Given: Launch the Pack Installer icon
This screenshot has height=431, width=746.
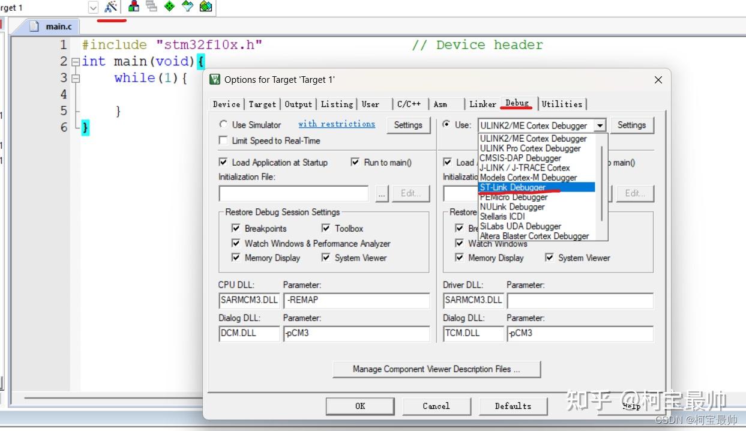Looking at the screenshot, I should click(205, 8).
